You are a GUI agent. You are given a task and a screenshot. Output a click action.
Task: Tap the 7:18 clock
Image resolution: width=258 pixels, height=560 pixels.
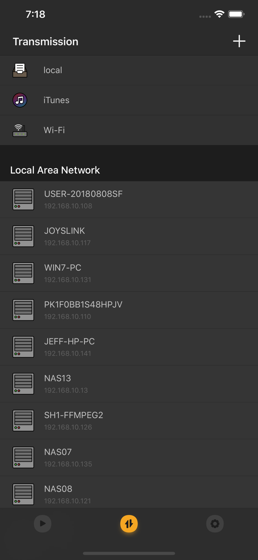pos(35,14)
